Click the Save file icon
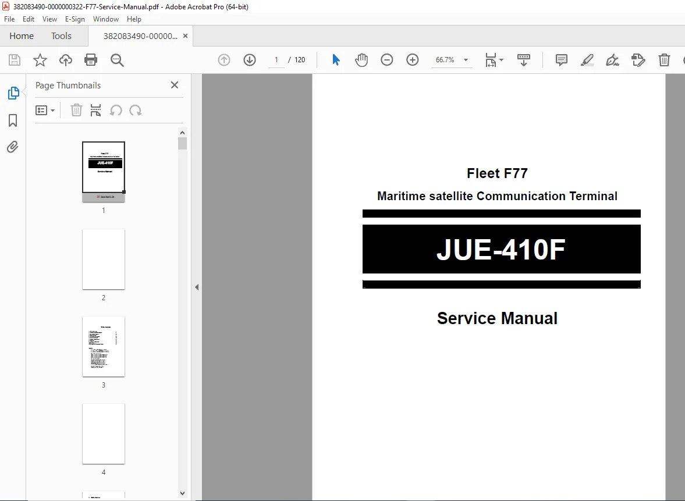Image resolution: width=685 pixels, height=501 pixels. tap(15, 60)
